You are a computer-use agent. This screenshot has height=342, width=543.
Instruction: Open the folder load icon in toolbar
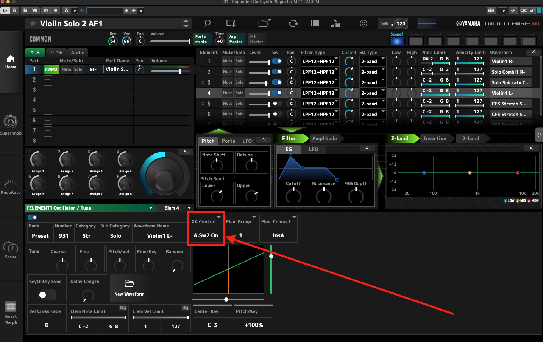pyautogui.click(x=264, y=23)
